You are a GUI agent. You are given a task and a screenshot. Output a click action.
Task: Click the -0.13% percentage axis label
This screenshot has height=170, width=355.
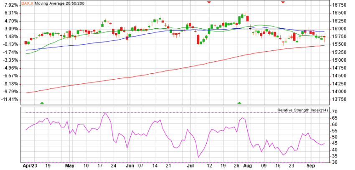pyautogui.click(x=10, y=45)
